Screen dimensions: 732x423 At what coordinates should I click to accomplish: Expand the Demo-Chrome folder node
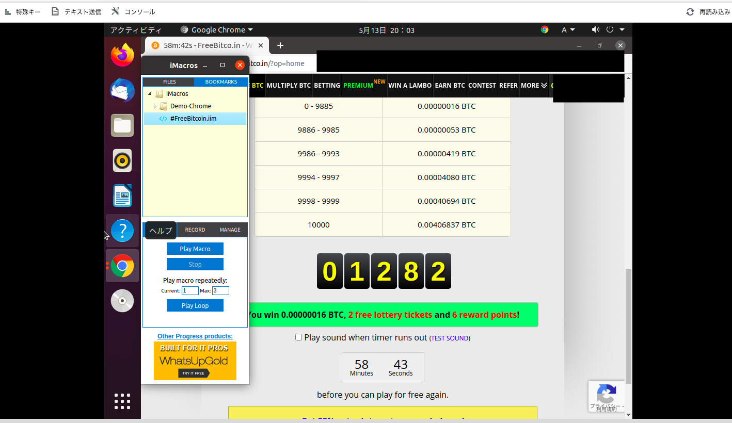(x=155, y=106)
